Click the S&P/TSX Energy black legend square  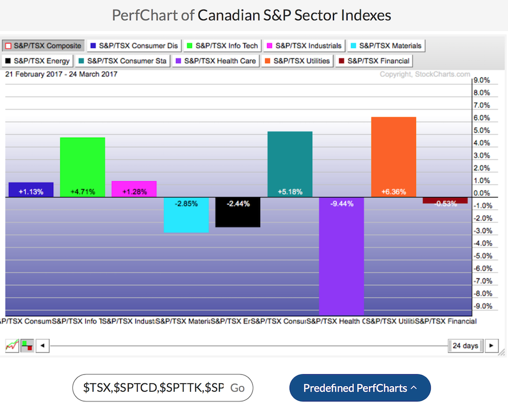pyautogui.click(x=8, y=60)
